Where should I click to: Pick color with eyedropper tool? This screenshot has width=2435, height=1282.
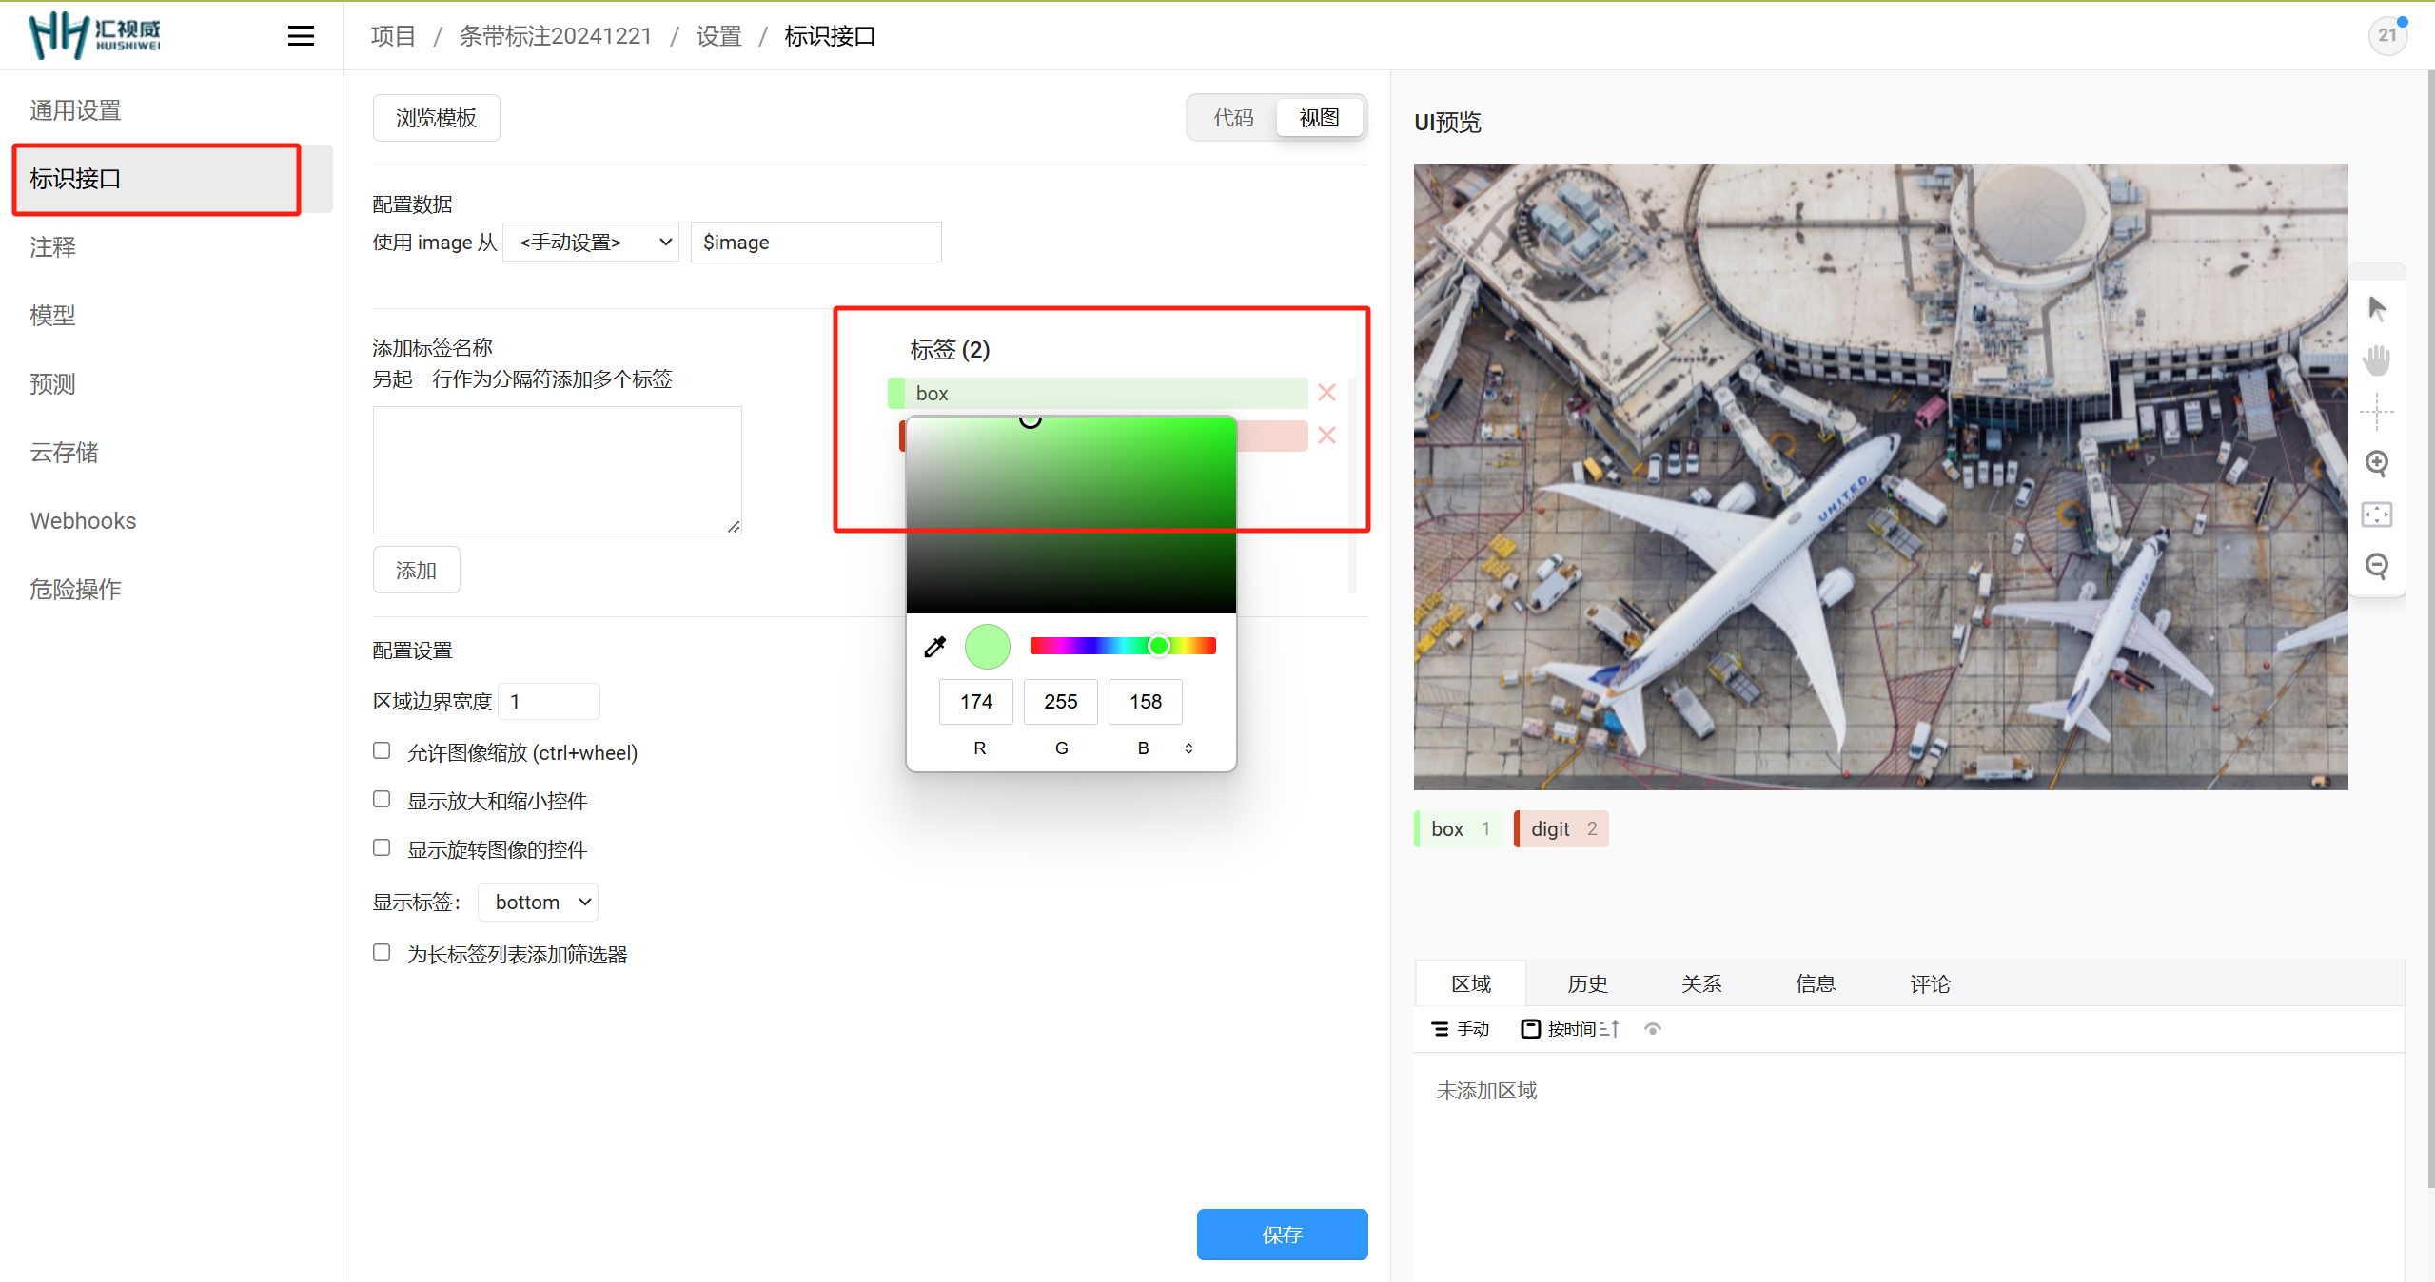935,647
